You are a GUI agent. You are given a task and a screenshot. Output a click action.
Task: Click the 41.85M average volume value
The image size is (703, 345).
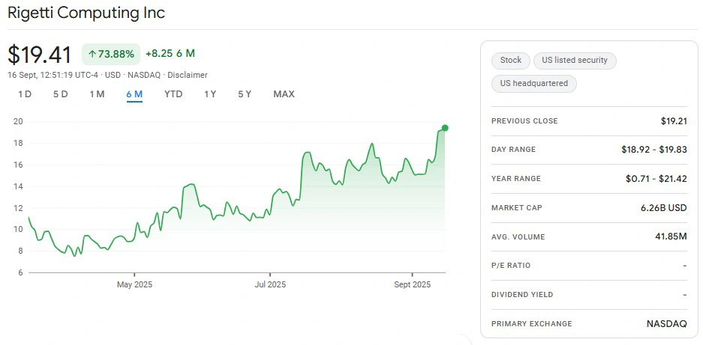(671, 236)
